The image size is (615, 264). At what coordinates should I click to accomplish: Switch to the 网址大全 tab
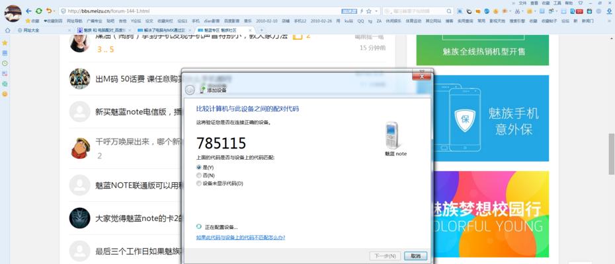[44, 30]
